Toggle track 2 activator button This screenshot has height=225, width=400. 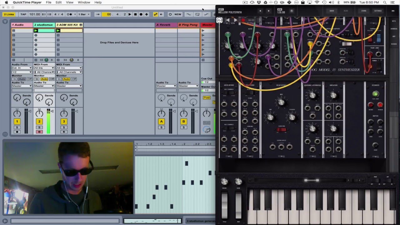39,122
